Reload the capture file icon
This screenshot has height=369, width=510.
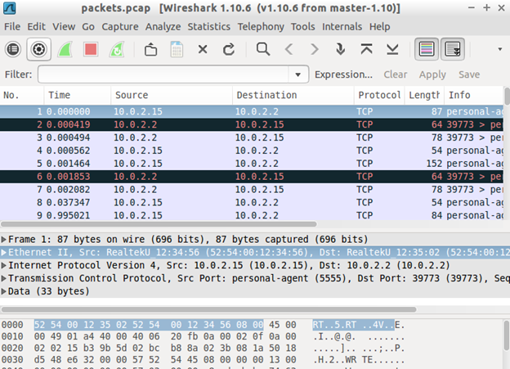(x=229, y=49)
